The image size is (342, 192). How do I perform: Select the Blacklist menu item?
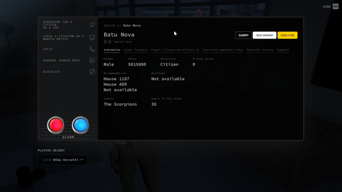pyautogui.click(x=52, y=71)
